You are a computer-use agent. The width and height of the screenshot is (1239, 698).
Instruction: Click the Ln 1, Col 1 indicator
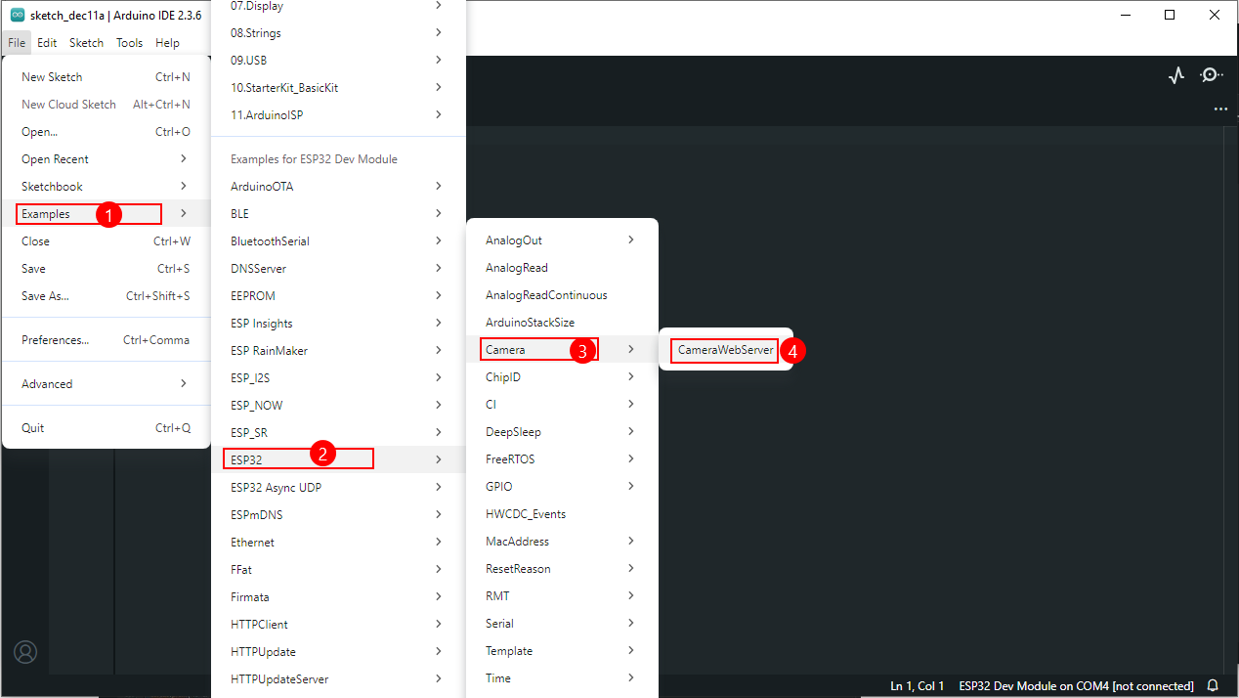[917, 686]
